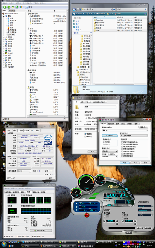Switch to 進階設定 tab in WinRAR dialog
This screenshot has height=248, width=155.
tap(111, 124)
